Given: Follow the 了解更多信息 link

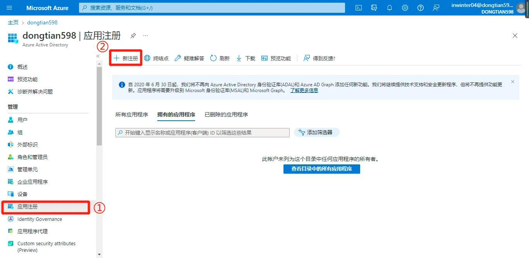Looking at the screenshot, I should (x=304, y=90).
